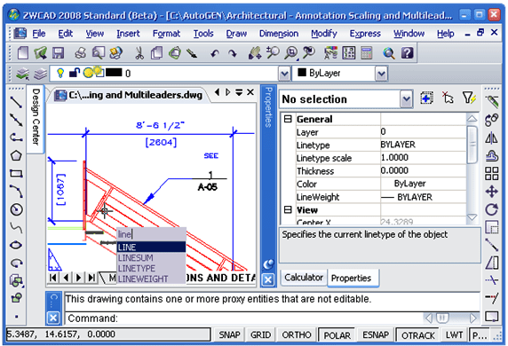508x346 pixels.
Task: Click the Save floppy disk icon
Action: click(59, 52)
